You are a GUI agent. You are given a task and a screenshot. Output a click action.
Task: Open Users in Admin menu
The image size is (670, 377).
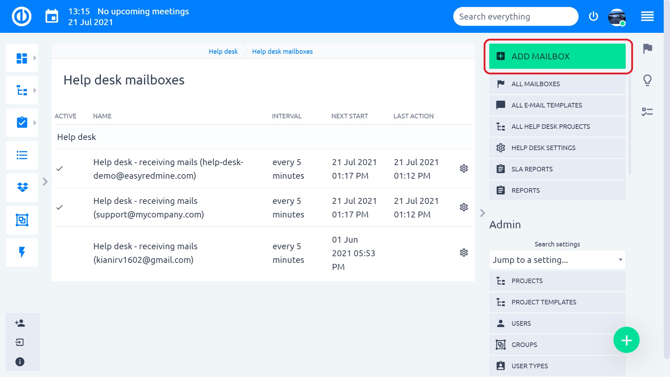(557, 324)
